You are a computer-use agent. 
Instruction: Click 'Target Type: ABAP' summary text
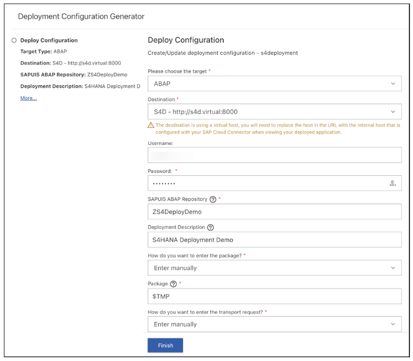(44, 51)
